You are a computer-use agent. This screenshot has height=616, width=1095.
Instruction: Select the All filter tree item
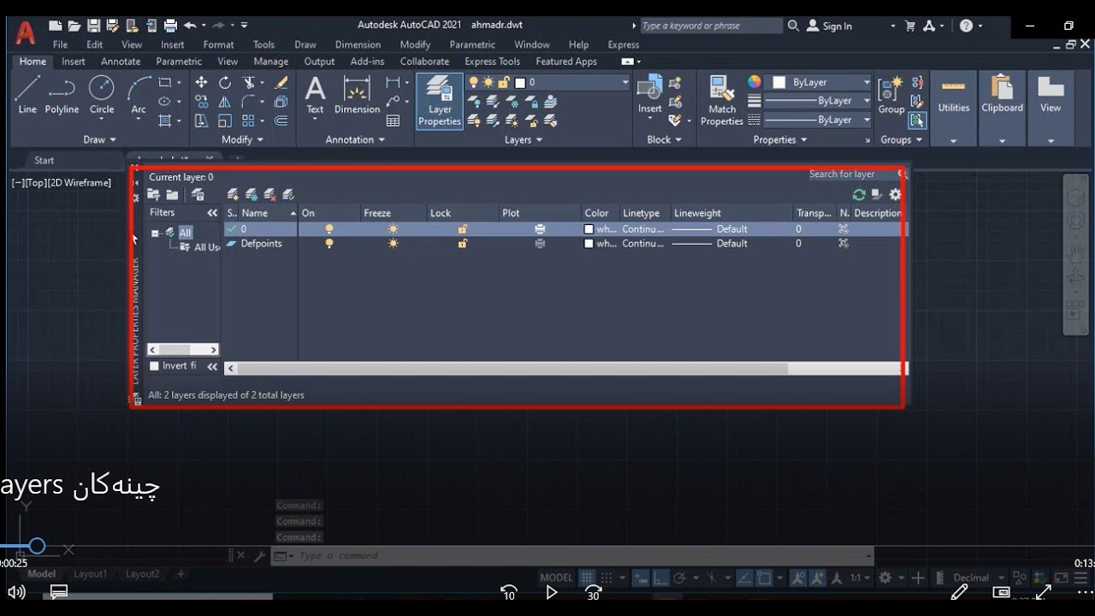[x=185, y=233]
